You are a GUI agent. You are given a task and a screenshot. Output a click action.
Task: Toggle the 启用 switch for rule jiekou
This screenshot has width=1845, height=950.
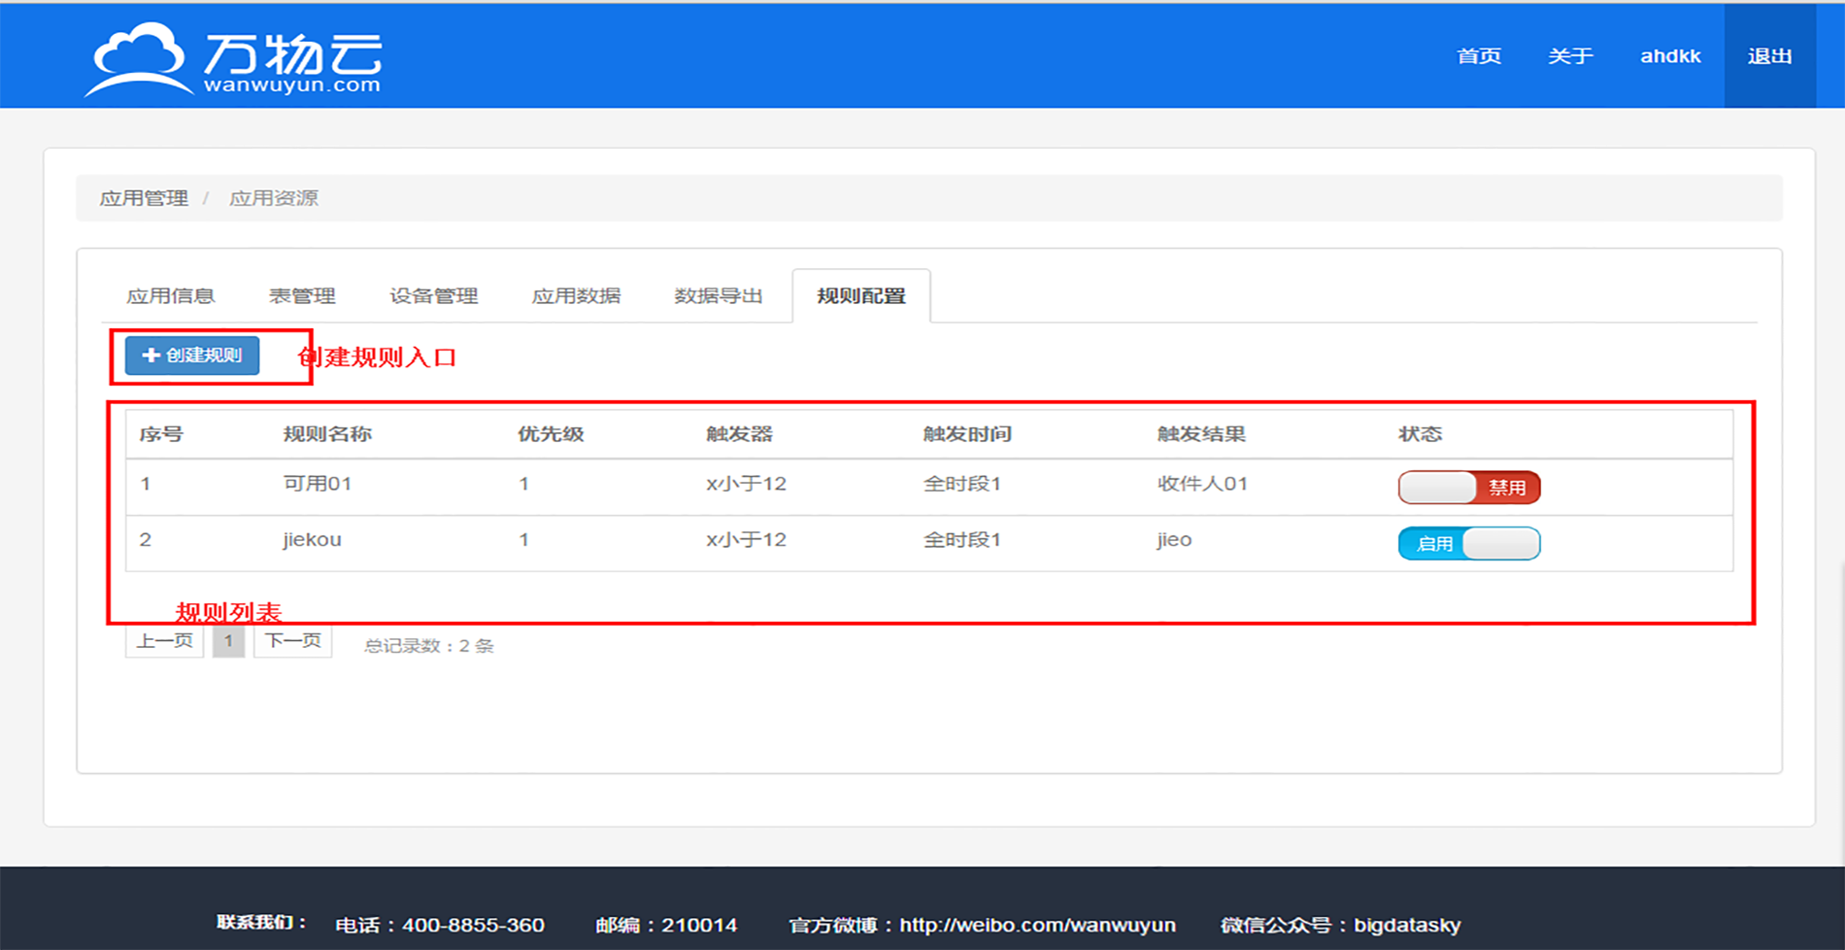tap(1468, 544)
